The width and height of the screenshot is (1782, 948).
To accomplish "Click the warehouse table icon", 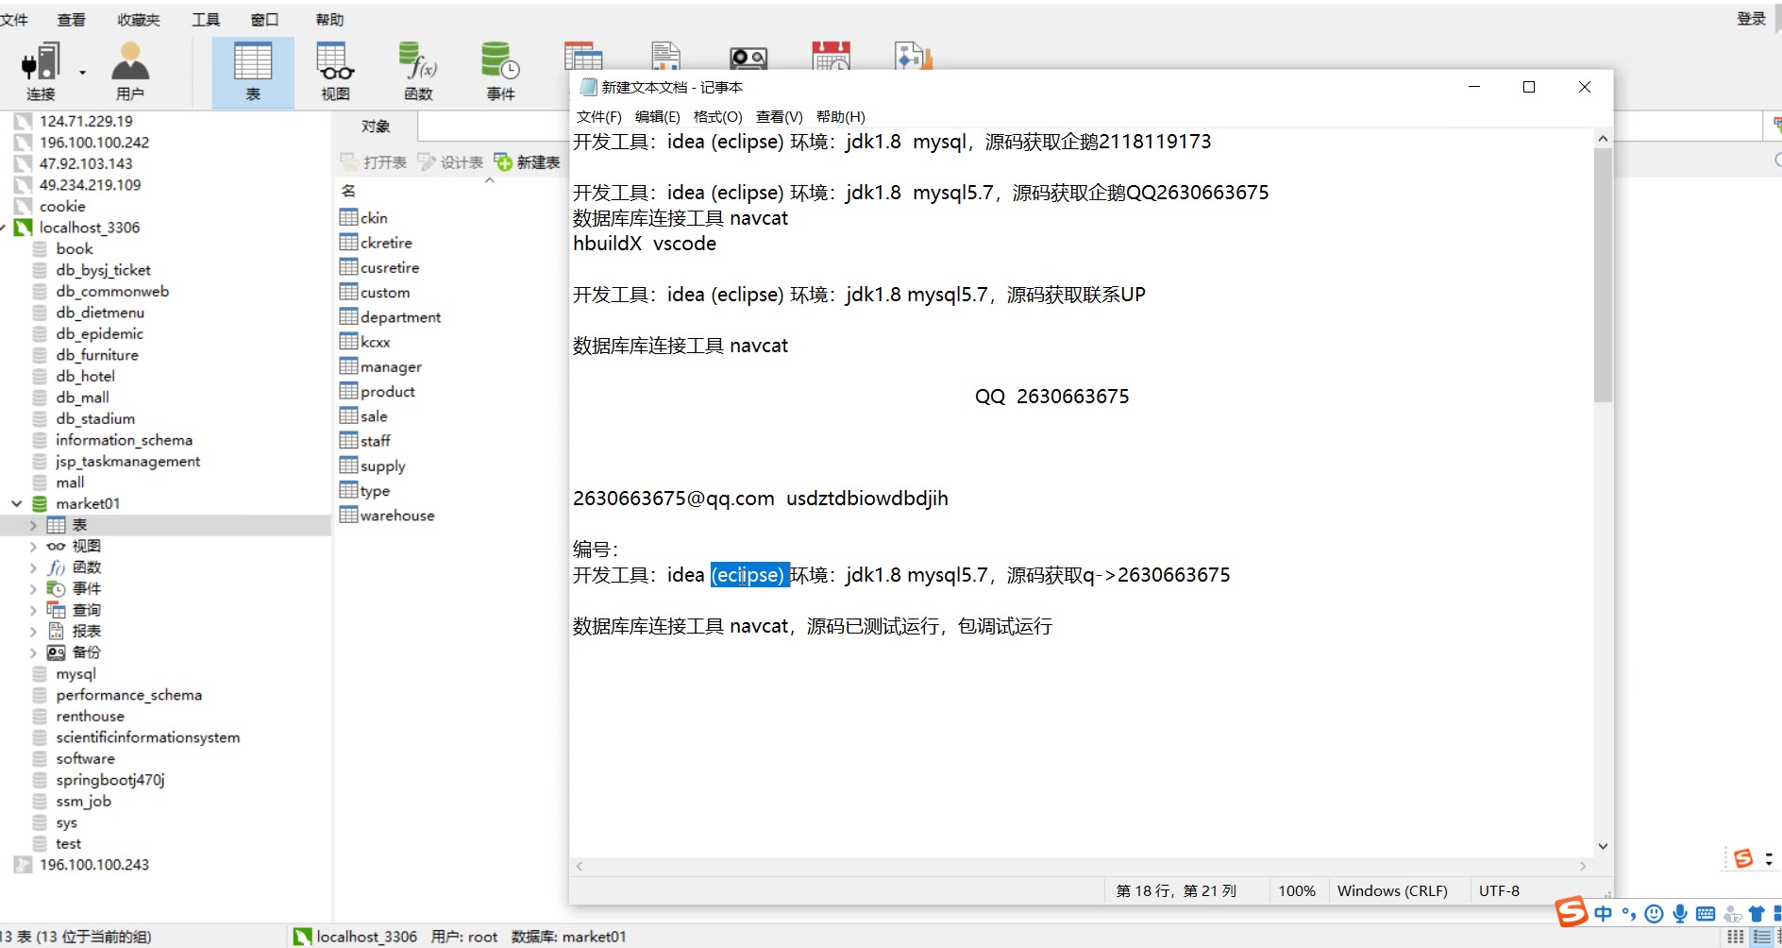I will pyautogui.click(x=348, y=515).
